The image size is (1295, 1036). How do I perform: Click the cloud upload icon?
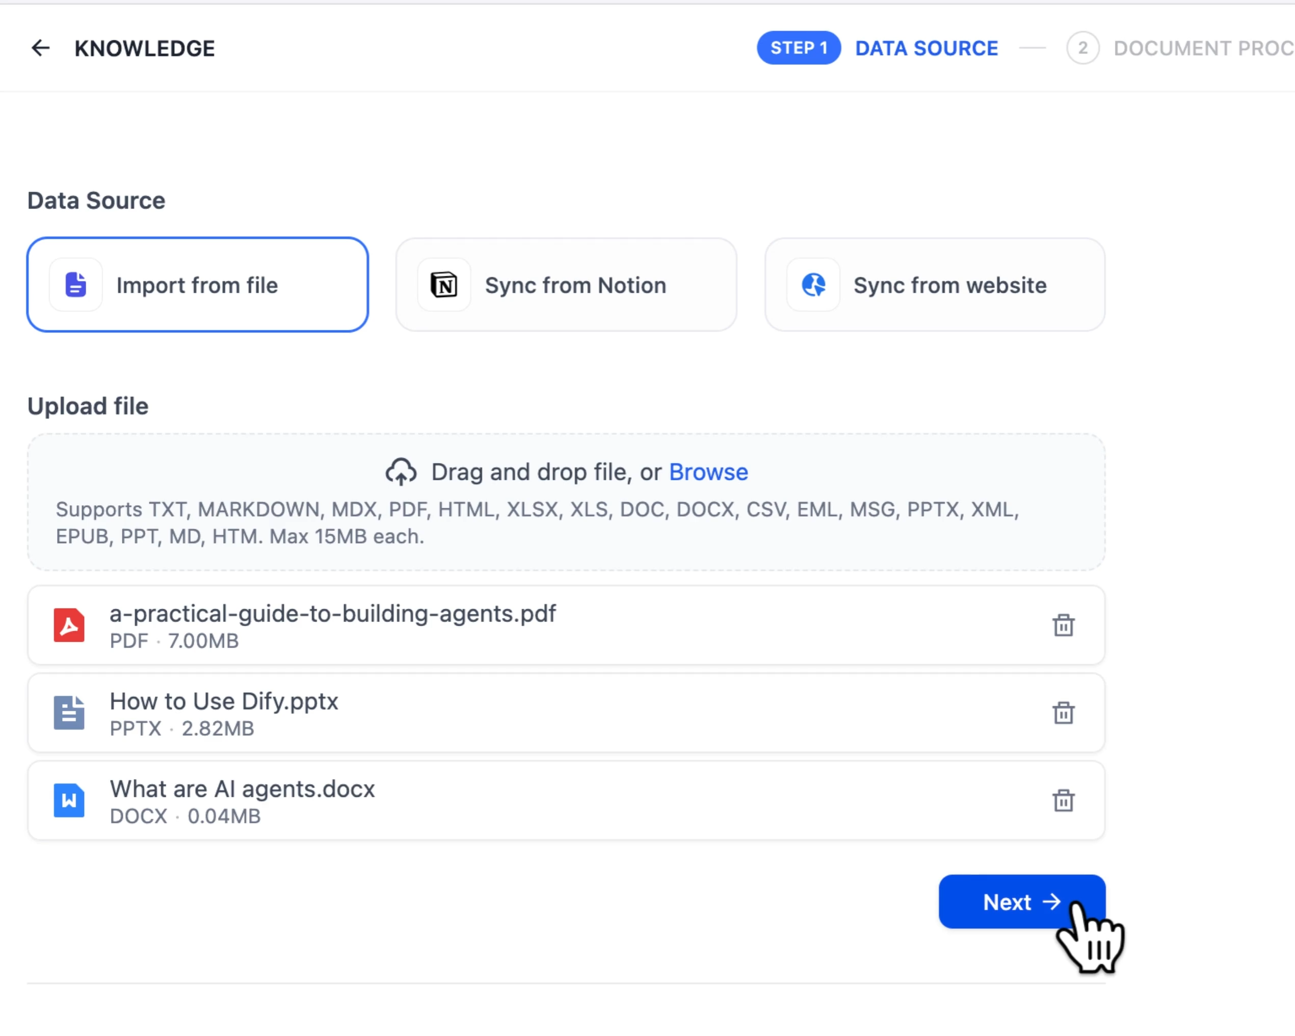[x=401, y=472]
